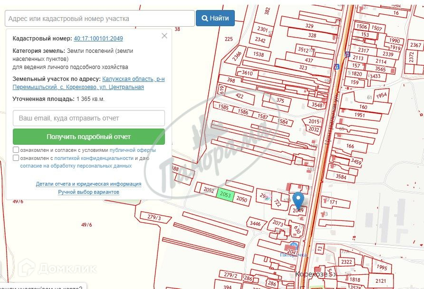Select parcel 1538 on the map
This screenshot has width=424, height=289.
259,54
